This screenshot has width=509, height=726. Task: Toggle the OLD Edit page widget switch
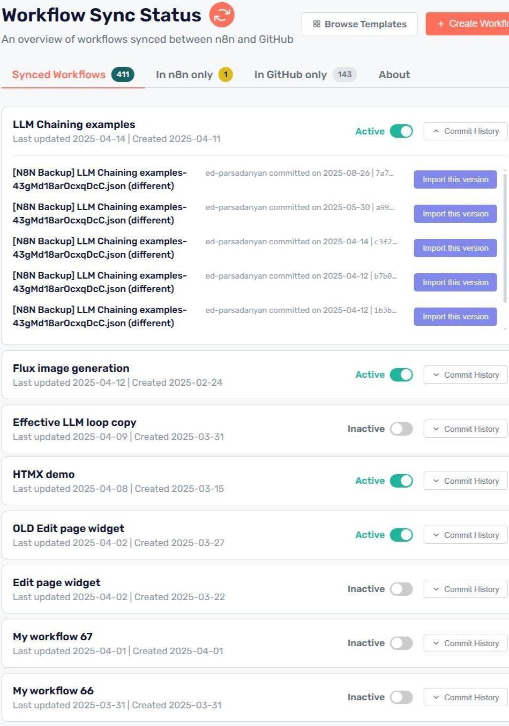pyautogui.click(x=401, y=535)
